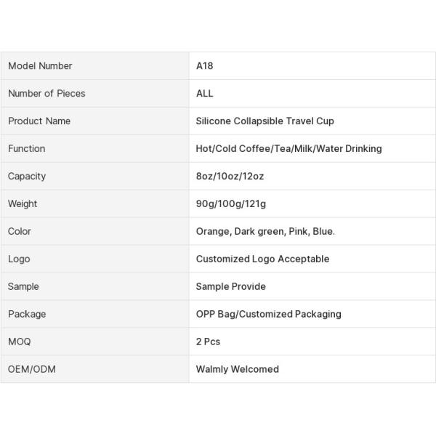This screenshot has width=436, height=436.
Task: Select Silicone Collapsible Travel Cup text
Action: pyautogui.click(x=265, y=121)
